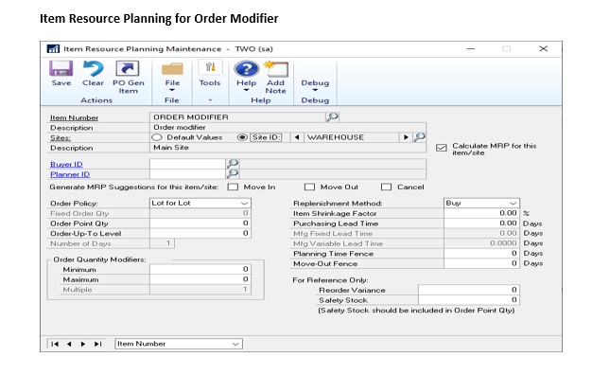Open the Debug dropdown menu
Image resolution: width=592 pixels, height=375 pixels.
tap(315, 86)
